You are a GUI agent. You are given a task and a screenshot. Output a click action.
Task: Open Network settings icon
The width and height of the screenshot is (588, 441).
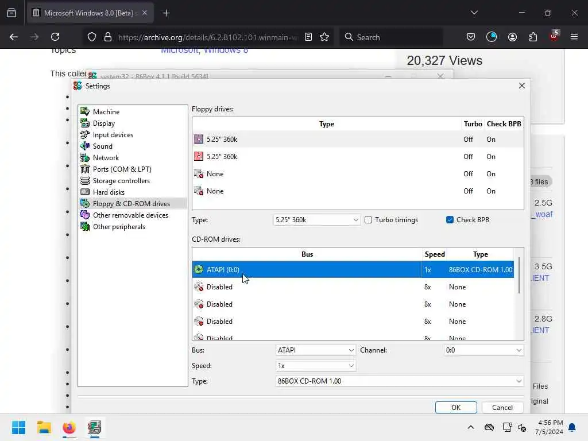click(85, 157)
